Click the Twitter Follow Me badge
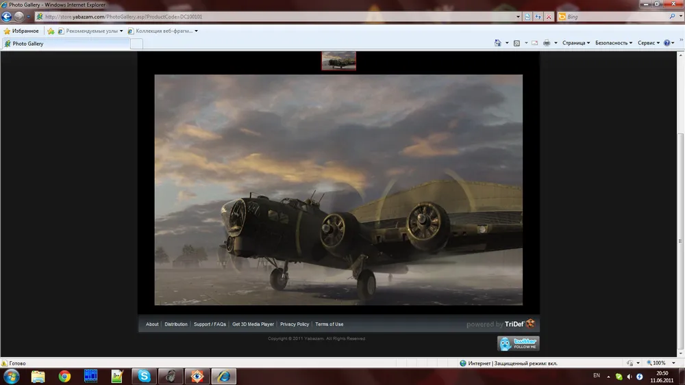Screen dimensions: 685x385 [518, 343]
